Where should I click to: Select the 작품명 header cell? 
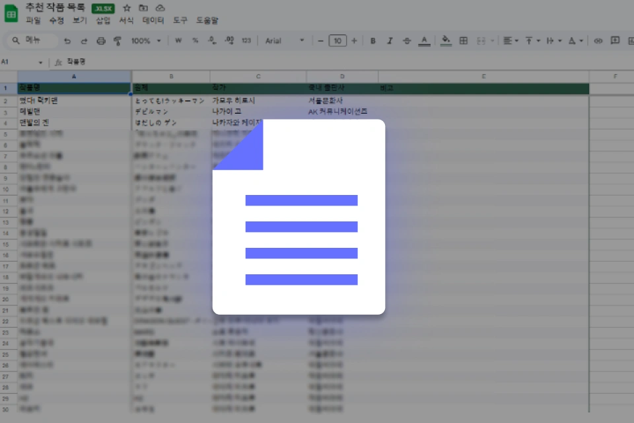click(x=74, y=88)
